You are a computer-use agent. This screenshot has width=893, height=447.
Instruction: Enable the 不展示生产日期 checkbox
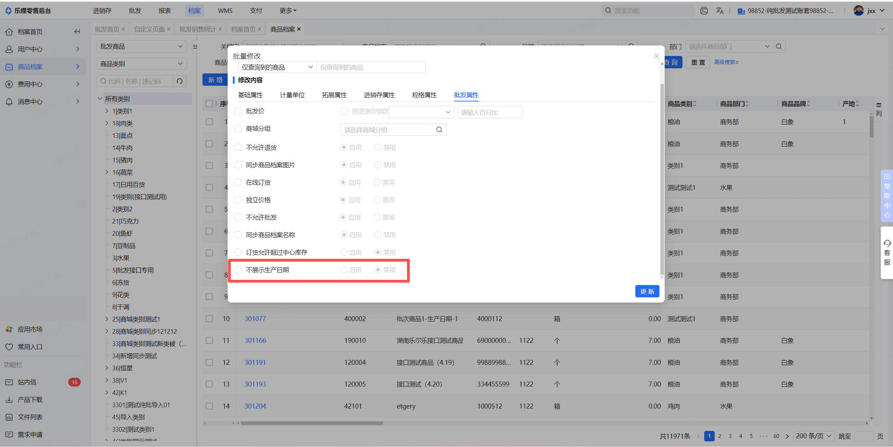tap(238, 270)
